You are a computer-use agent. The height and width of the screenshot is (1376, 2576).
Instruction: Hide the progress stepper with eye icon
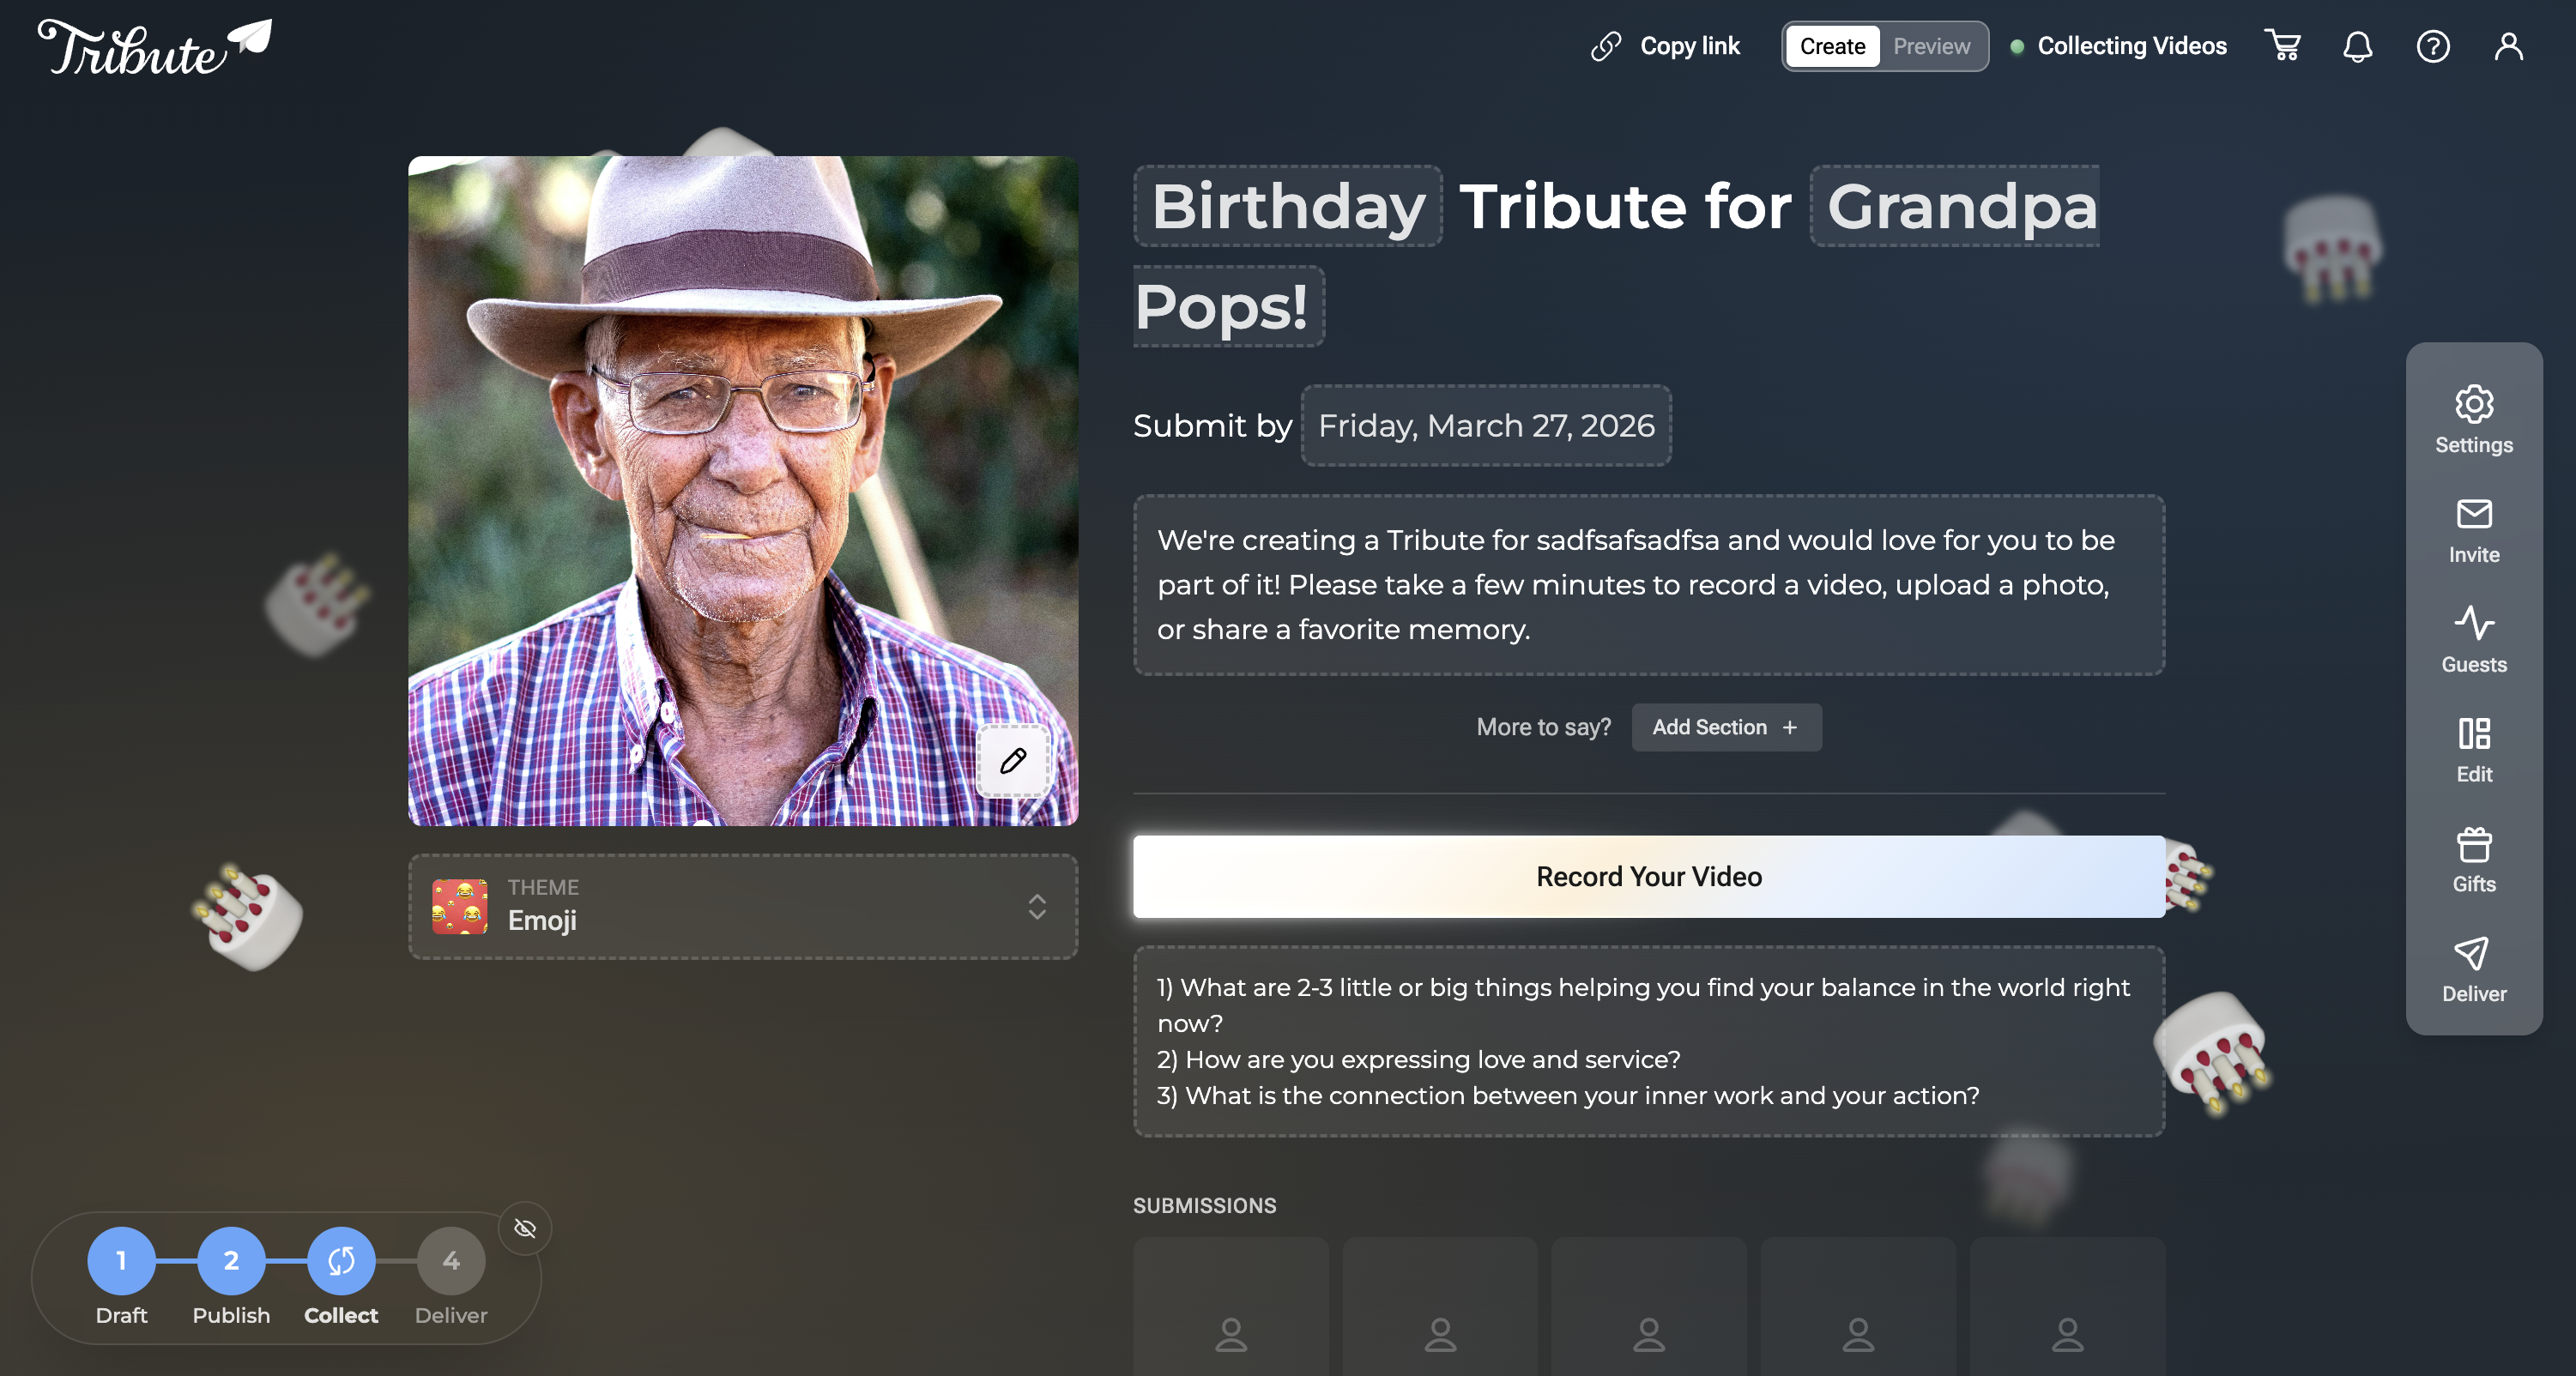tap(525, 1228)
